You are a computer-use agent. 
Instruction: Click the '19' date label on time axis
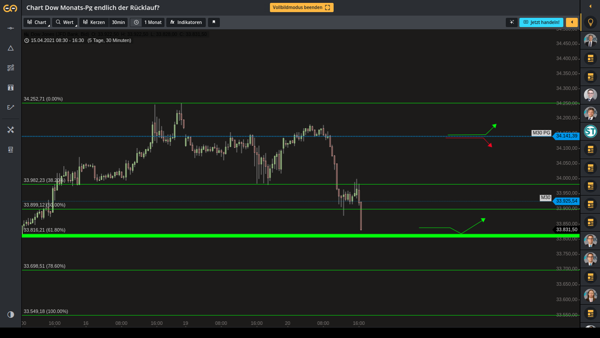point(185,323)
